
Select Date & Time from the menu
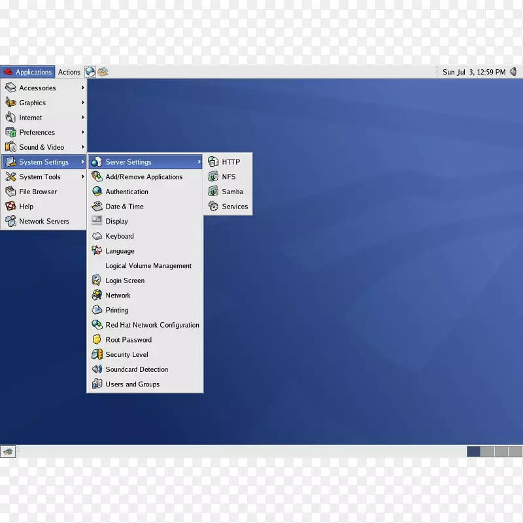tap(123, 206)
